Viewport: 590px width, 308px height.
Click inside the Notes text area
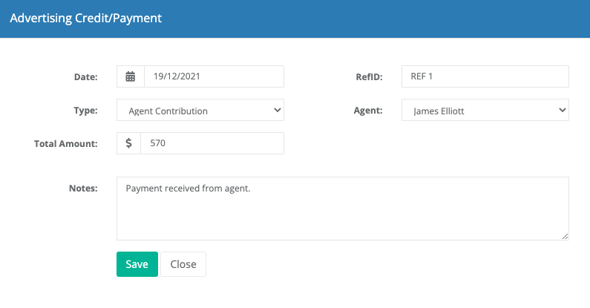coord(342,209)
